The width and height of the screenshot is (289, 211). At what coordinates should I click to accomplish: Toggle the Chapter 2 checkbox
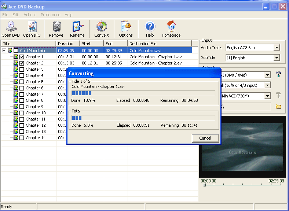pyautogui.click(x=22, y=63)
